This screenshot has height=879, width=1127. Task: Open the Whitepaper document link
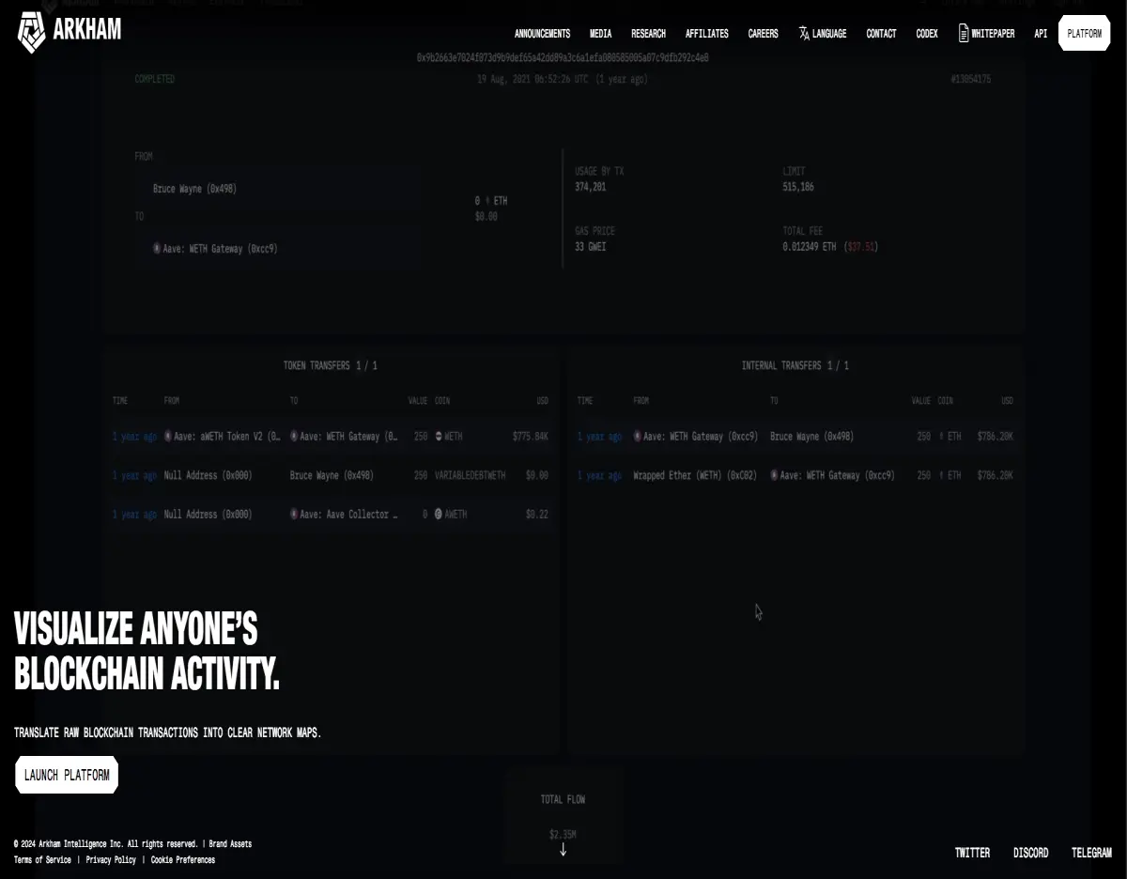tap(986, 34)
